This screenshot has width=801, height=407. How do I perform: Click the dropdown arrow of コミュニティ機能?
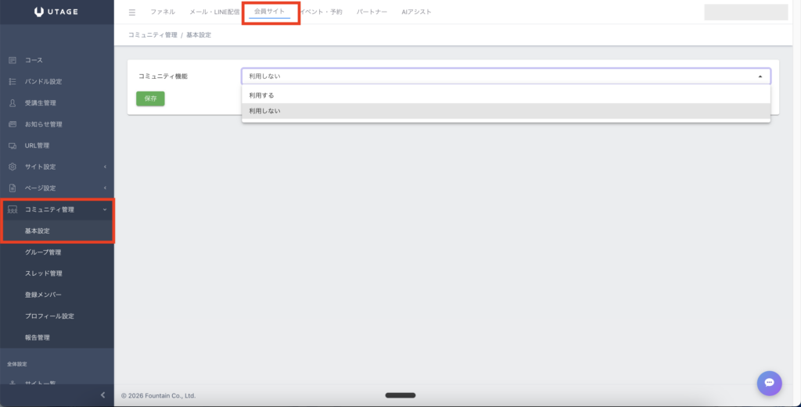[760, 77]
